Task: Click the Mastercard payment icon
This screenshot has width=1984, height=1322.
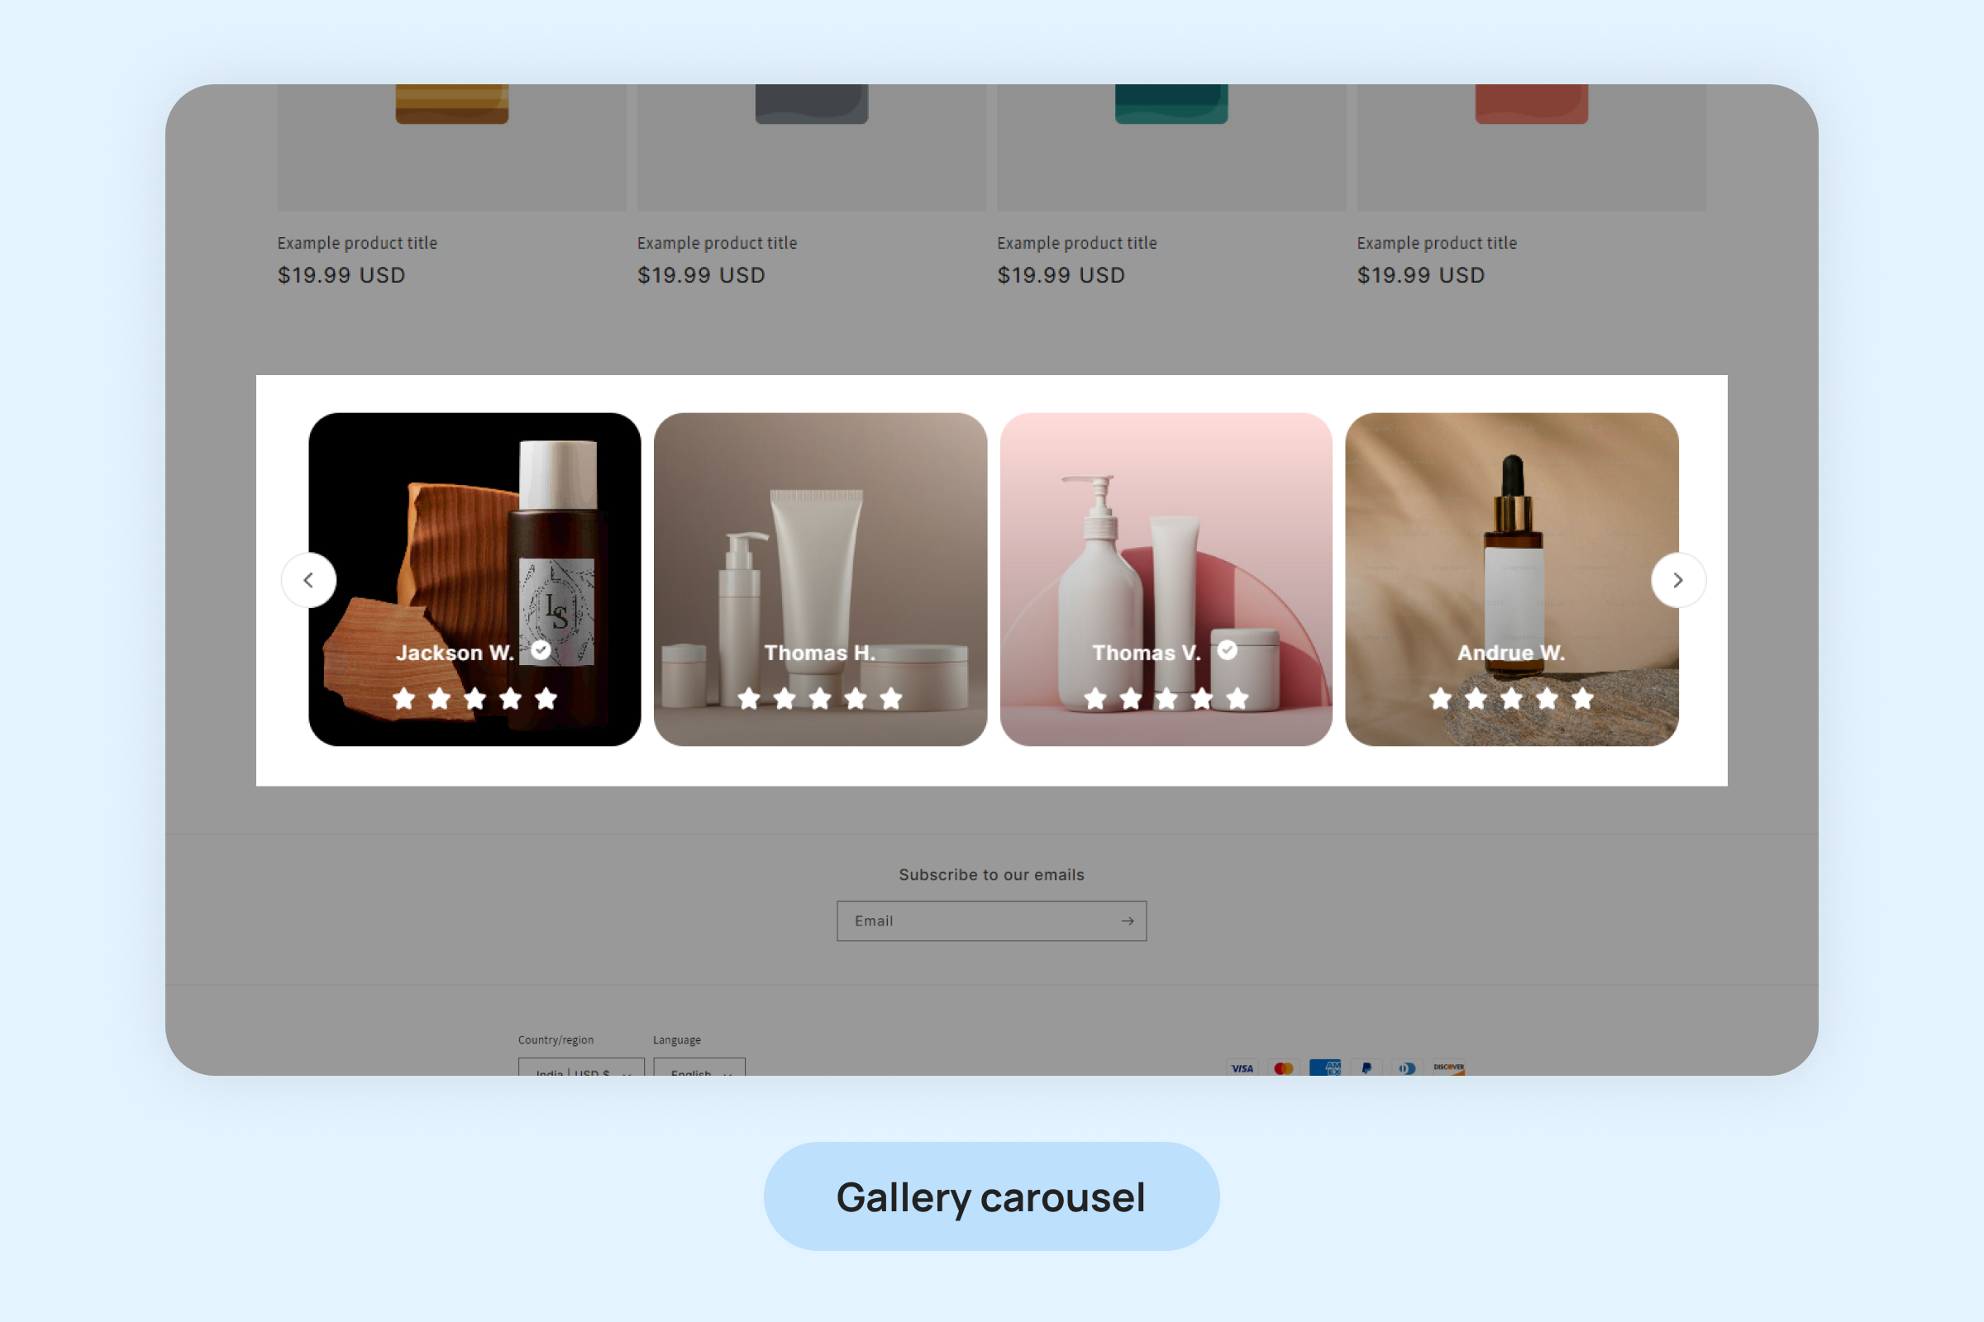Action: 1284,1068
